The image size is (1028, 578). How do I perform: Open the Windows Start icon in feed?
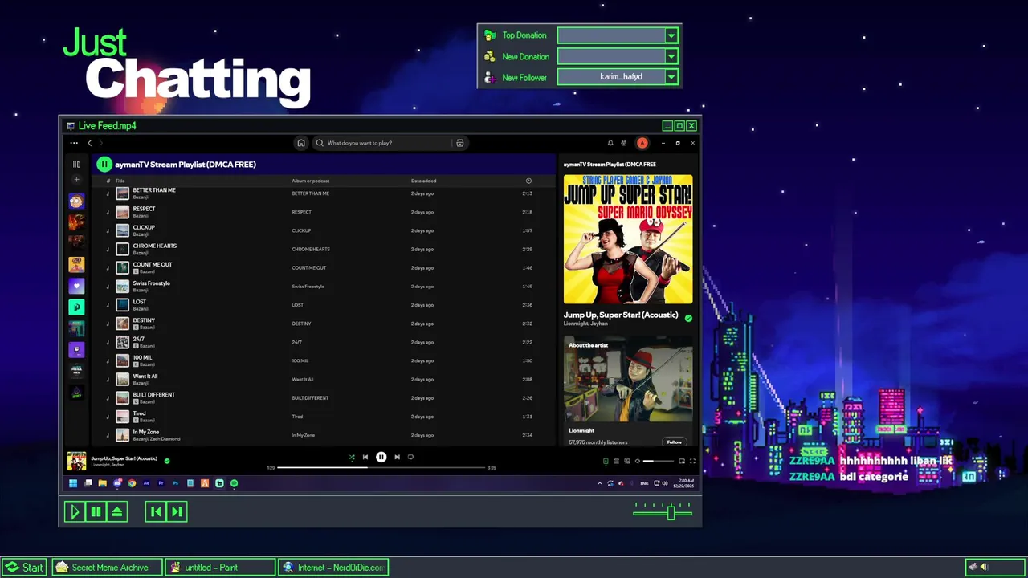point(73,483)
